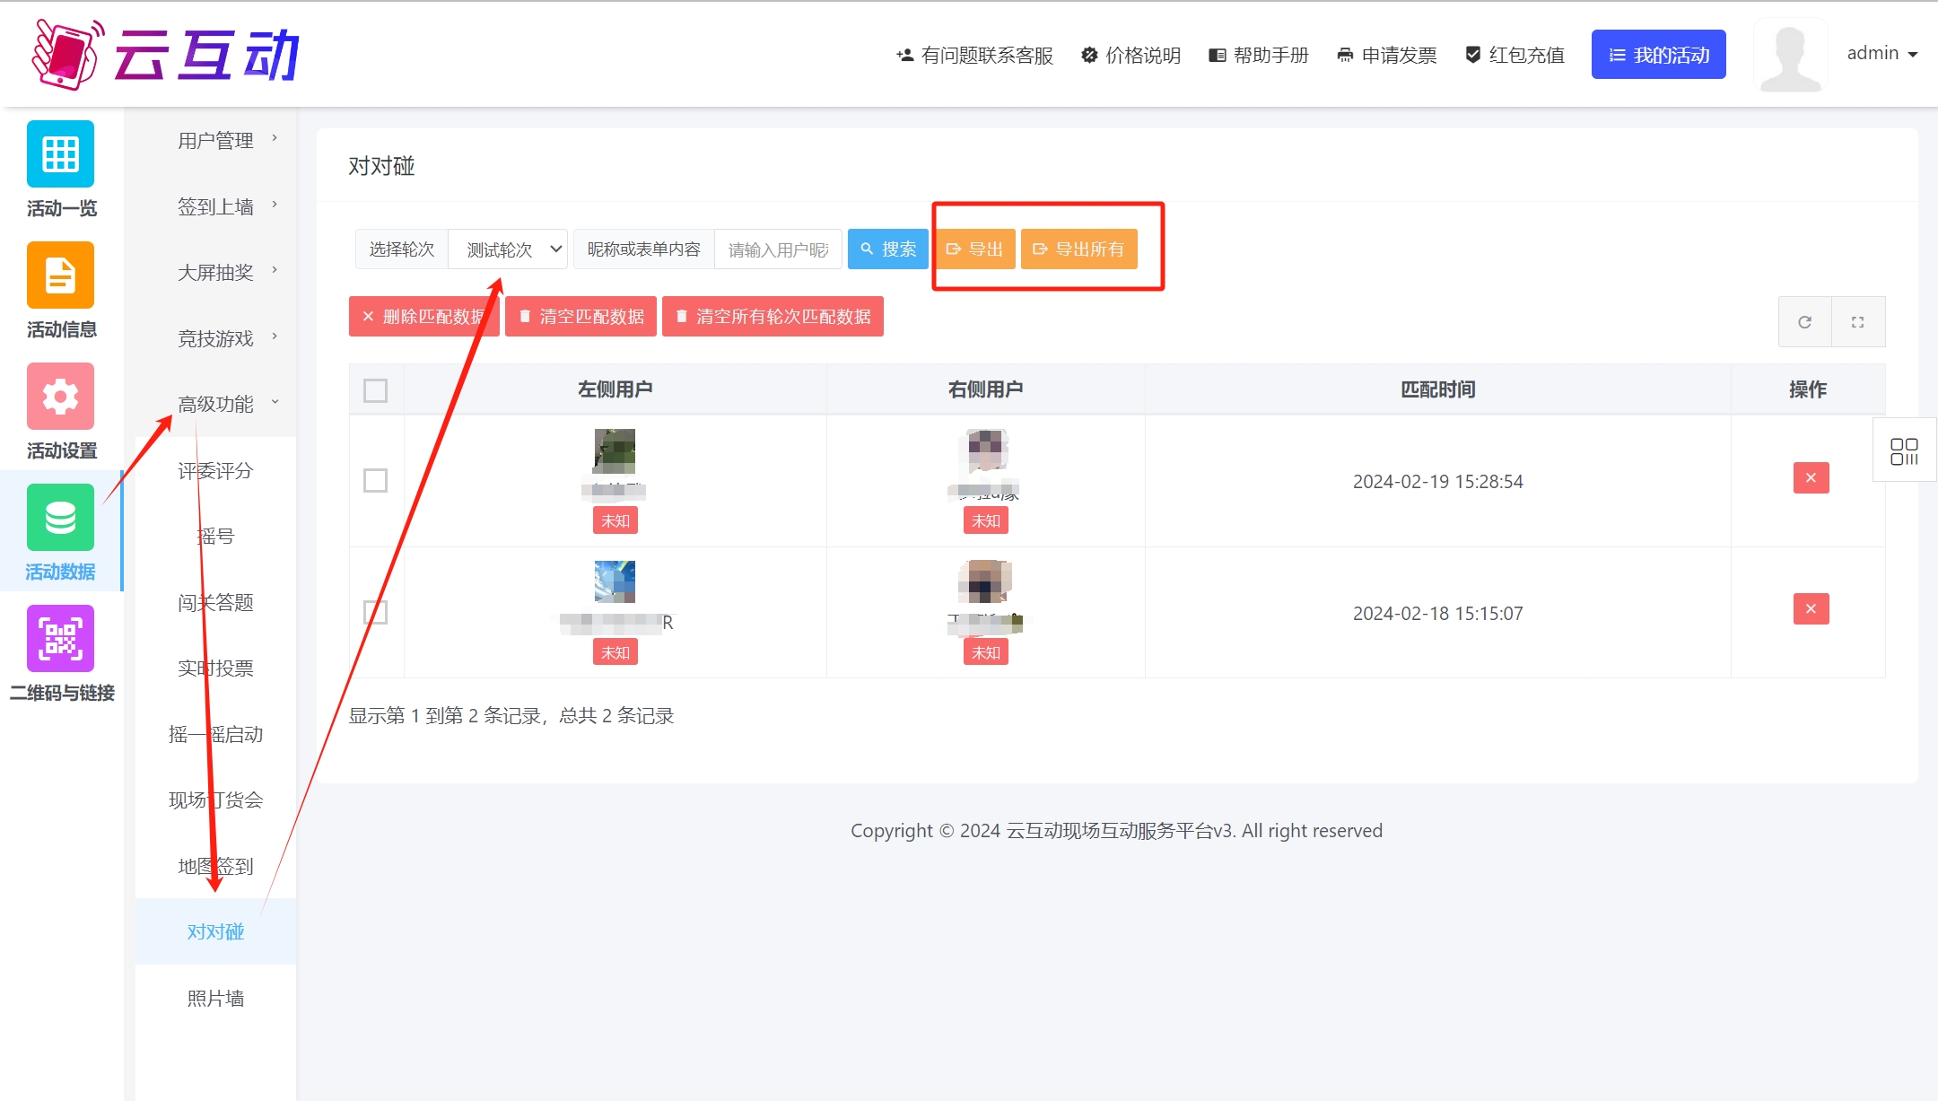Open the floating QR grid widget icon
The width and height of the screenshot is (1938, 1101).
[x=1903, y=451]
